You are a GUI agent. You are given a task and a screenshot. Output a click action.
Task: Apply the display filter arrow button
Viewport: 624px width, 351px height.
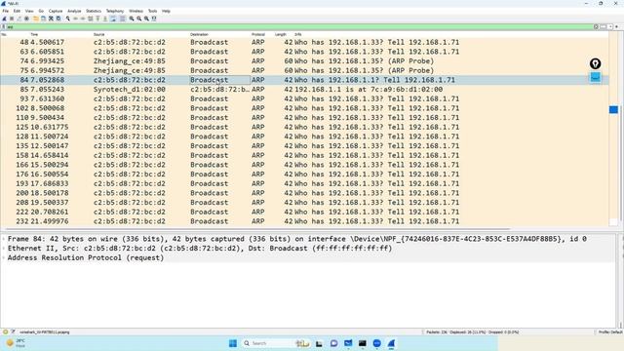(604, 26)
